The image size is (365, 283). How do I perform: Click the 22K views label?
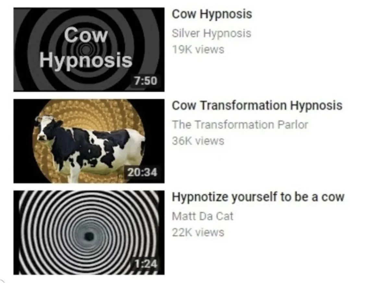tap(198, 232)
